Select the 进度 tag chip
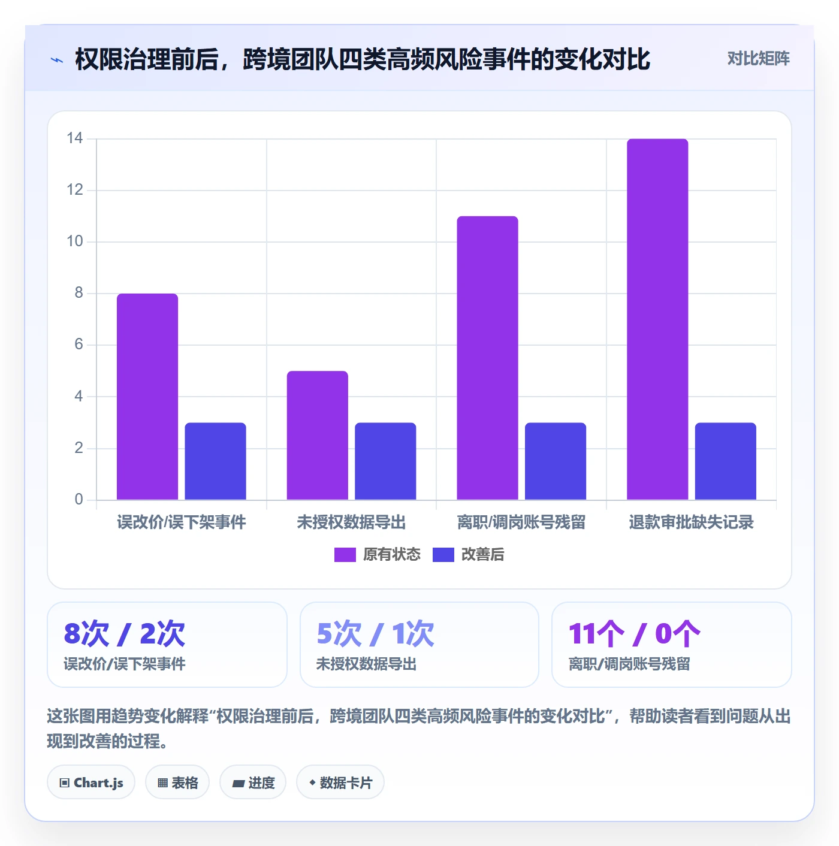This screenshot has height=846, width=839. tap(253, 782)
